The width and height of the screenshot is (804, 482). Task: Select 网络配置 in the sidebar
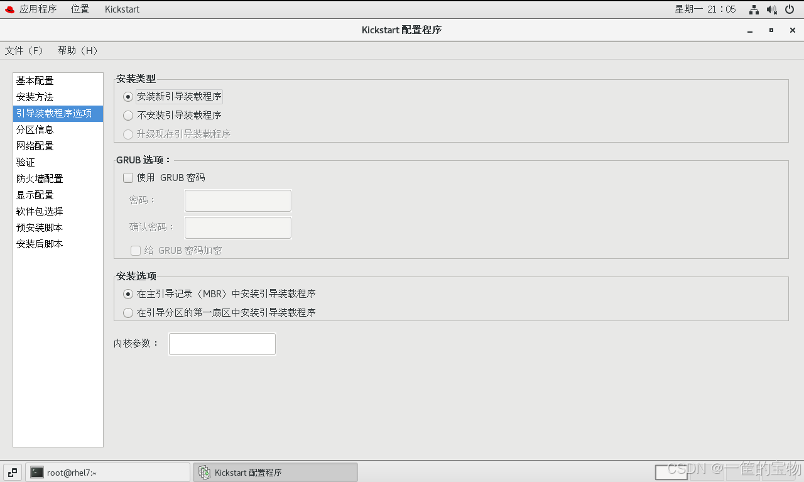pos(58,146)
